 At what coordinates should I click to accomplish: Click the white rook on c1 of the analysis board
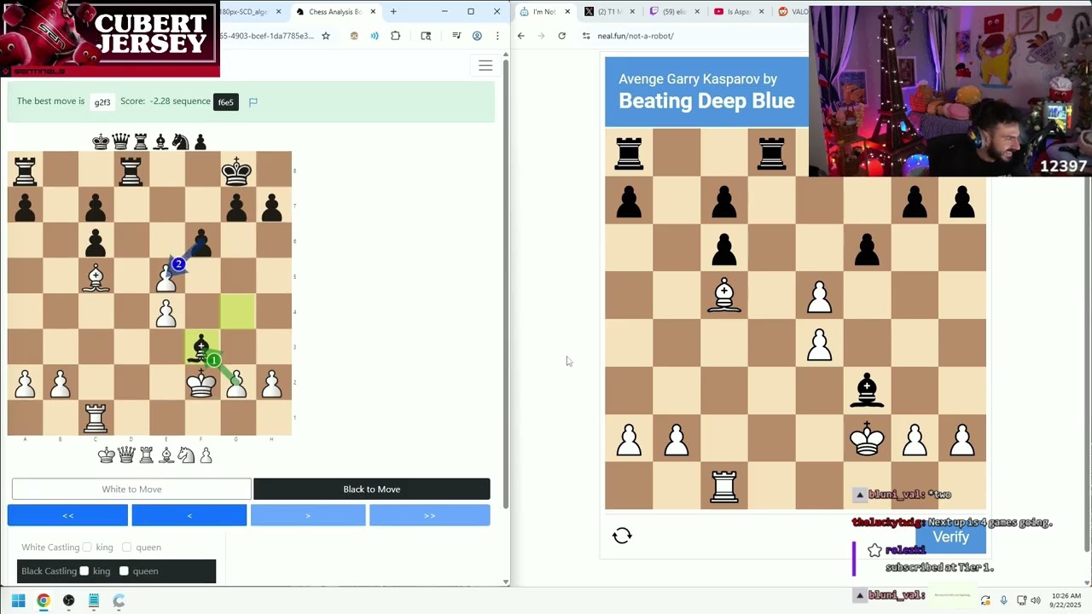[96, 419]
